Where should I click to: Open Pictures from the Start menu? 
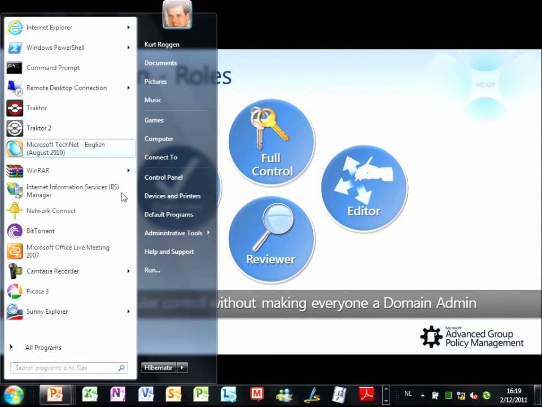(156, 81)
